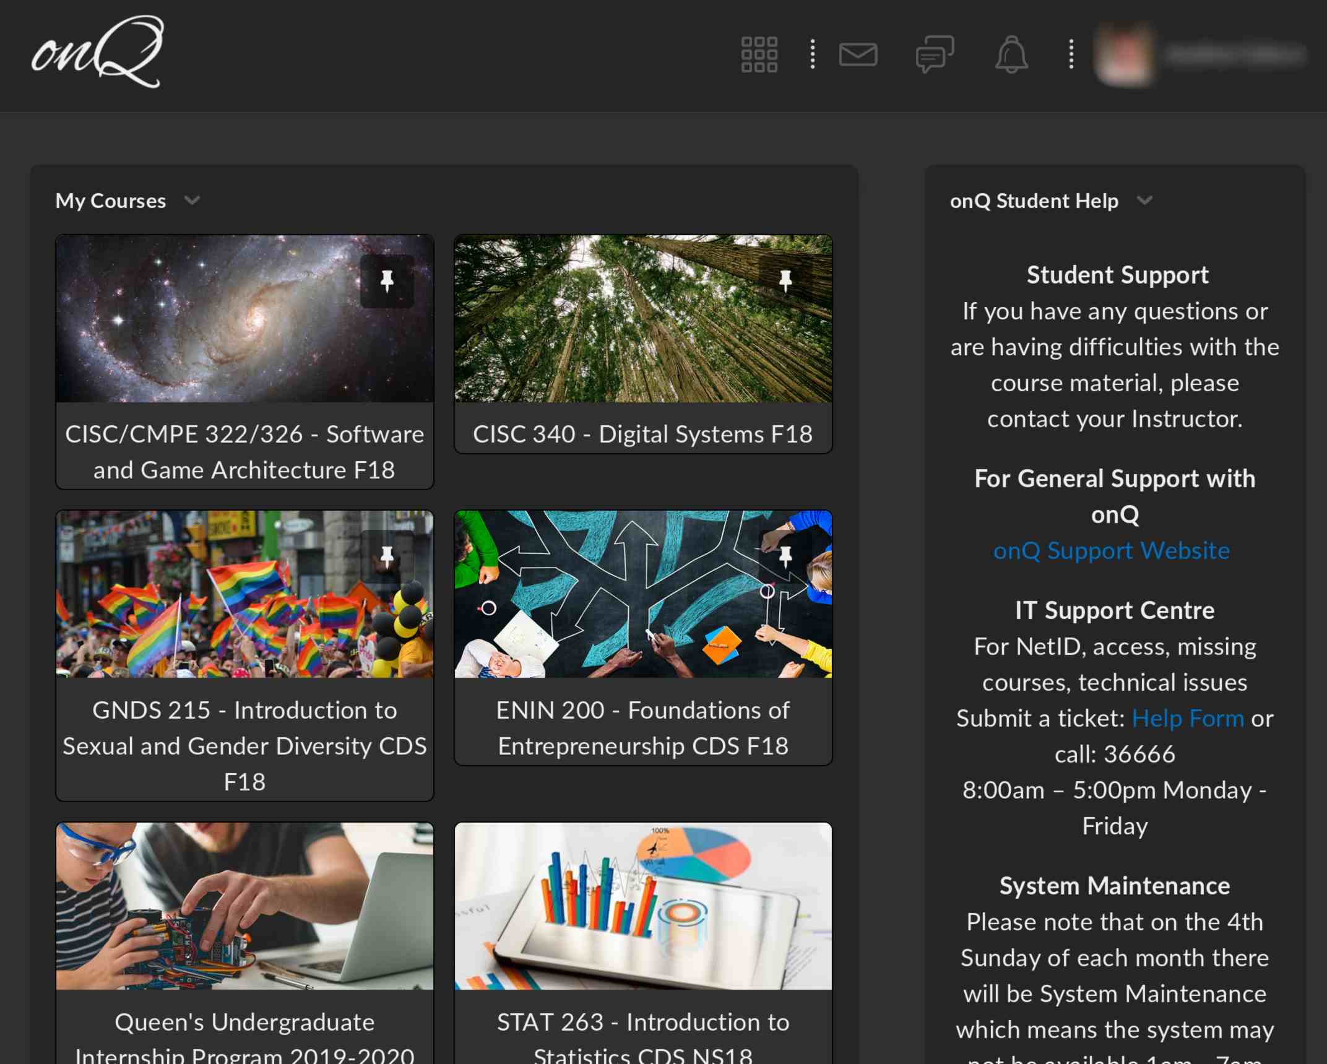Open the subscription alerts chat bubble icon
Screen dimensions: 1327x1064
933,54
